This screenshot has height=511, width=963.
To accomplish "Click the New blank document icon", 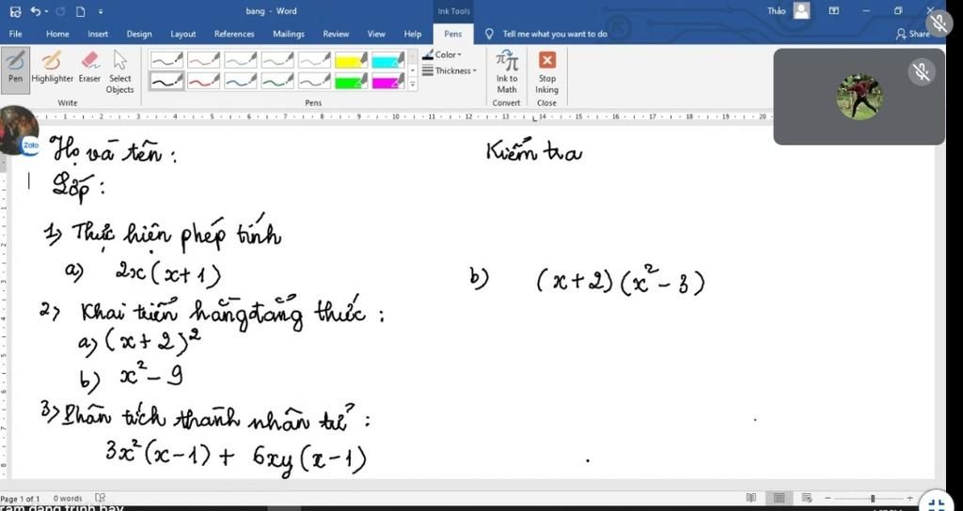I will pos(81,11).
